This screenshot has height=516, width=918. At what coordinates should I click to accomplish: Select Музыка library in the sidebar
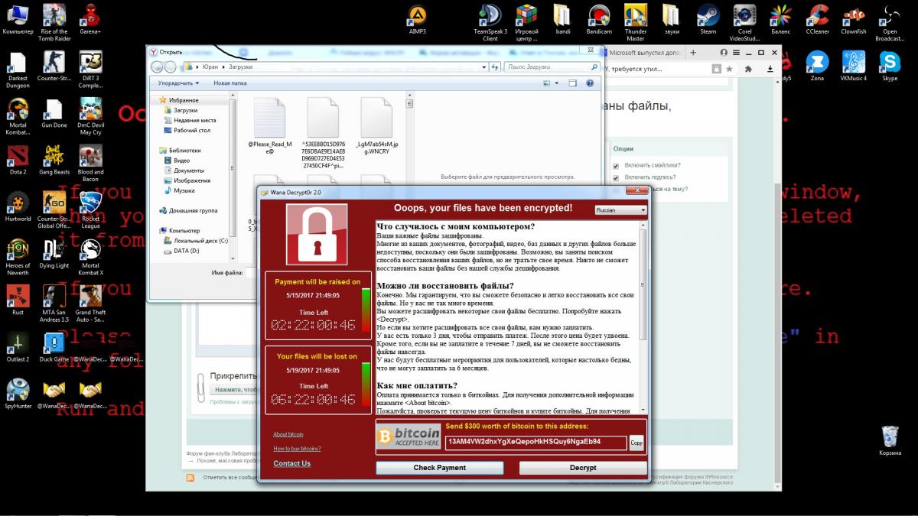tap(179, 190)
